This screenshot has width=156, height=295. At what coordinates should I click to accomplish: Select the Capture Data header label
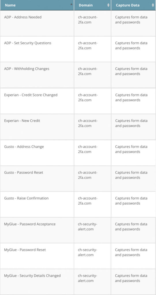(x=128, y=5)
